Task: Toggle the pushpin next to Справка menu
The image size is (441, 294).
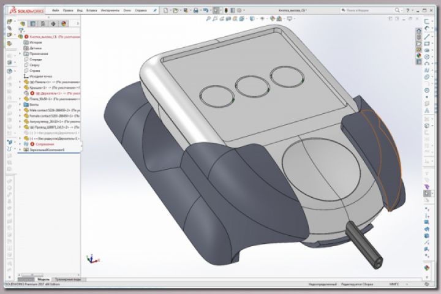Action: pos(155,10)
